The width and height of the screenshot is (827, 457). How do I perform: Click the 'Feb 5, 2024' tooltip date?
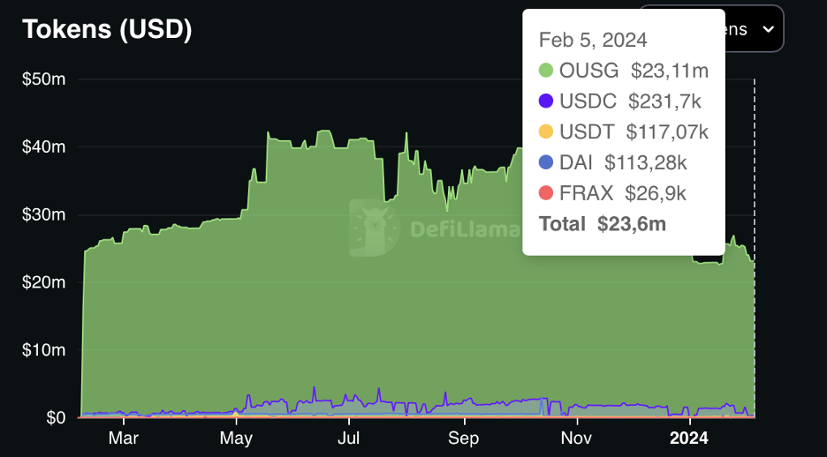[593, 40]
